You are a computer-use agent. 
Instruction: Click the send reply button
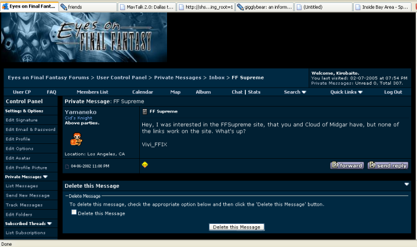coord(388,165)
